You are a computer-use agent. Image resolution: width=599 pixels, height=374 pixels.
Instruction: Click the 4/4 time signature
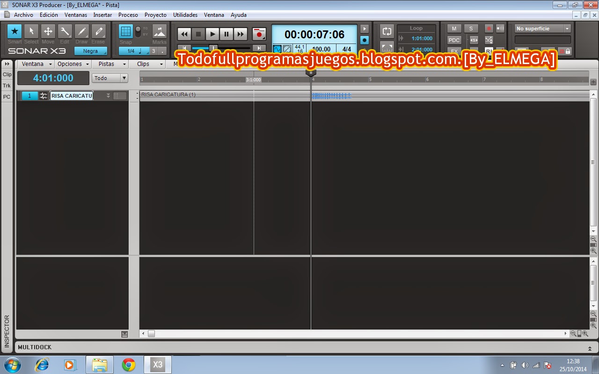coord(346,49)
